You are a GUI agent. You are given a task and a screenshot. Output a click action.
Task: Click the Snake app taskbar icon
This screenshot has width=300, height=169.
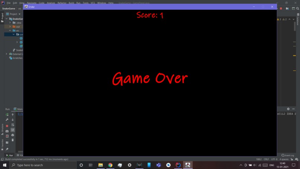coord(188,165)
